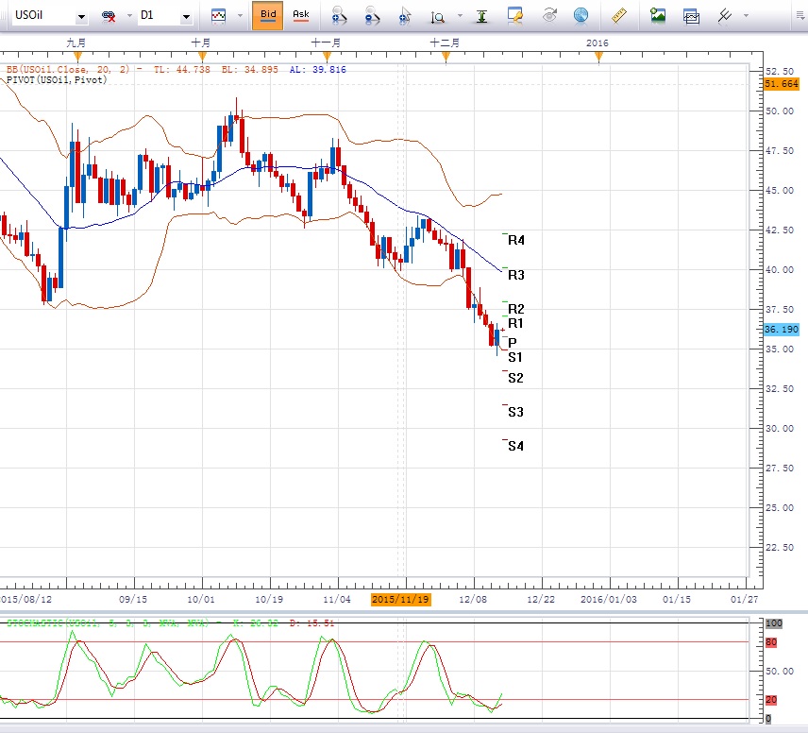Expand the chart type dropdown arrow
808x733 pixels.
[x=240, y=17]
